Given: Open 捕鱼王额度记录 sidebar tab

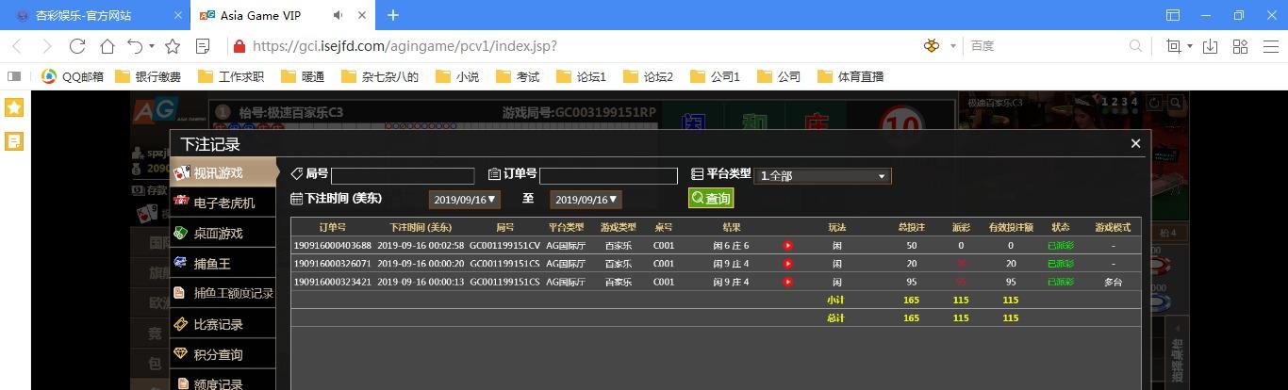Looking at the screenshot, I should tap(223, 293).
